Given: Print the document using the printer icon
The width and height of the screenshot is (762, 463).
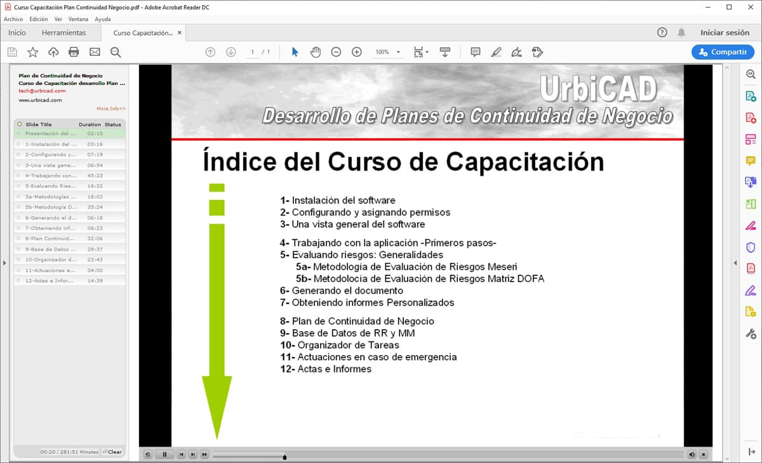Looking at the screenshot, I should pos(74,52).
